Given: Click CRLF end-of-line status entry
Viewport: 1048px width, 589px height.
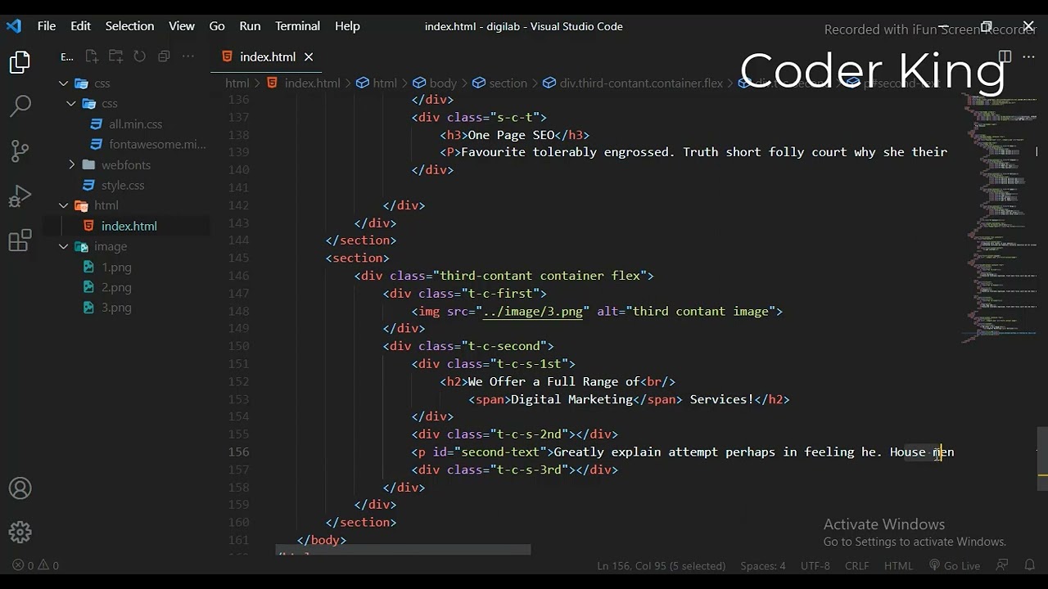Looking at the screenshot, I should [856, 565].
